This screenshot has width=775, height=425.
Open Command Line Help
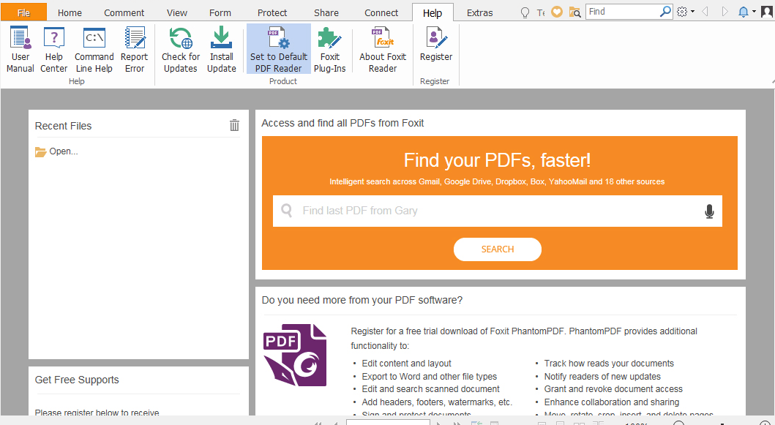point(94,49)
